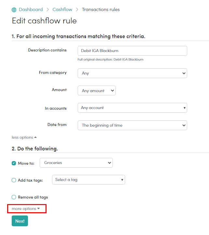Click the Description contains label
This screenshot has height=235, width=209.
coord(47,50)
